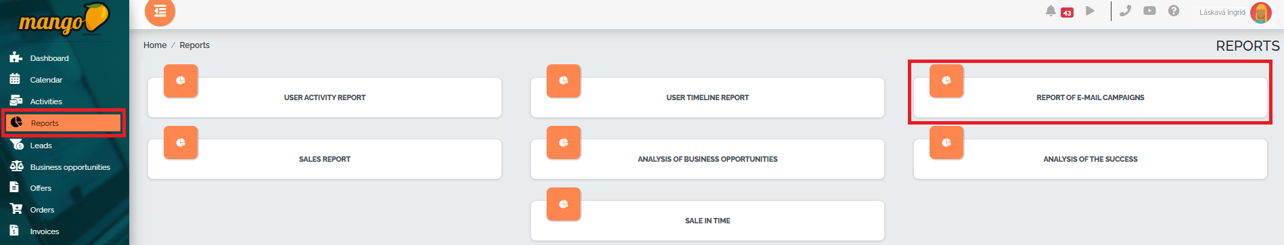Collapse sidebar with orange menu button

coord(160,11)
